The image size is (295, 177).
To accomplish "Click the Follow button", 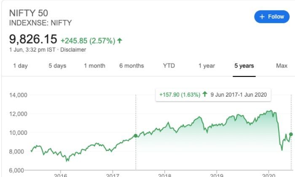I will 272,16.
